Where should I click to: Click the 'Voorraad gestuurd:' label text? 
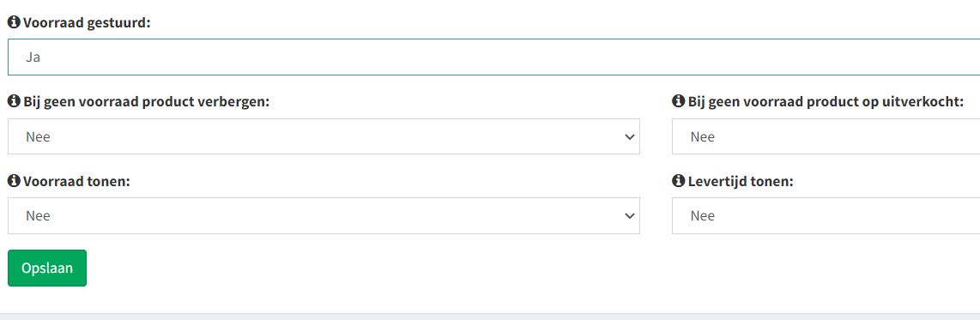coord(87,23)
